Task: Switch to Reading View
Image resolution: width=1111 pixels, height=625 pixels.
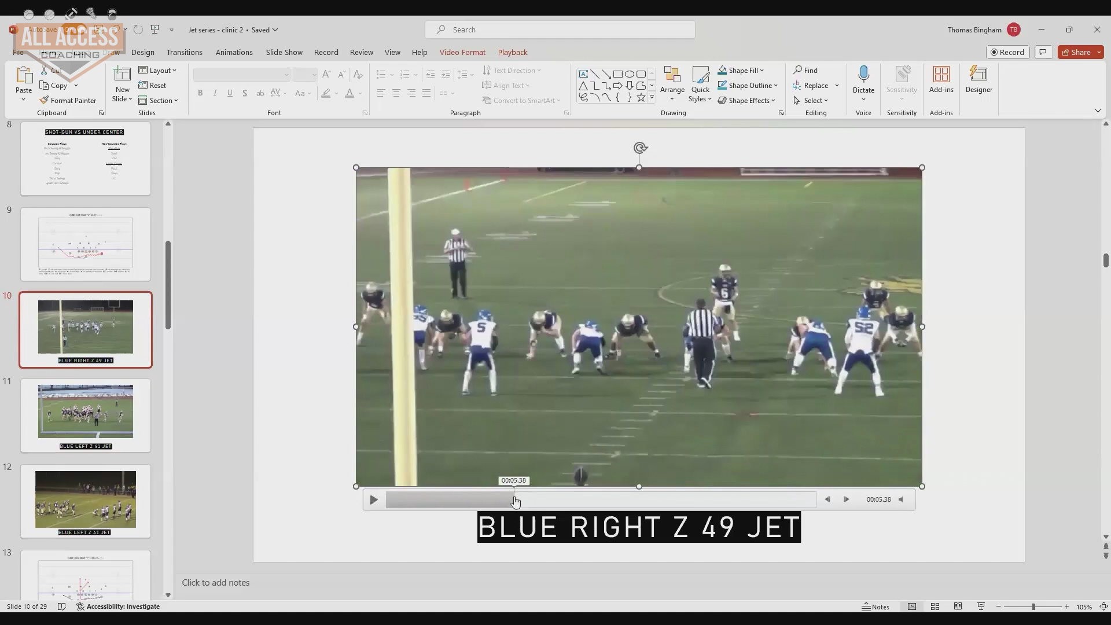Action: [958, 606]
